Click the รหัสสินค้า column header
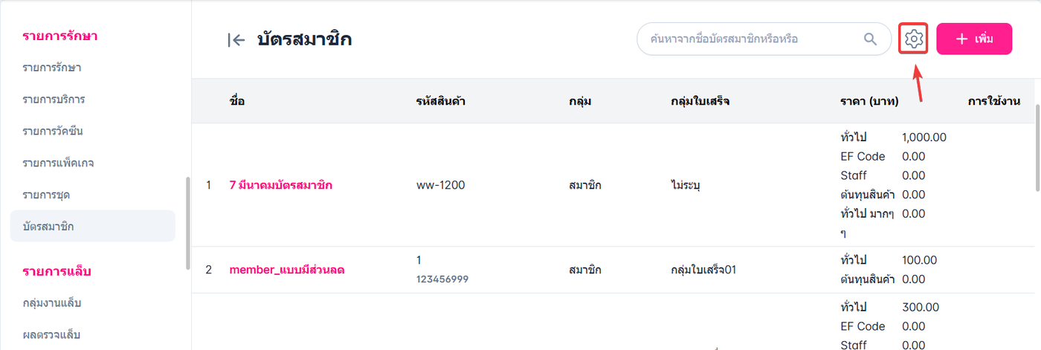Viewport: 1041px width, 350px height. pos(441,101)
